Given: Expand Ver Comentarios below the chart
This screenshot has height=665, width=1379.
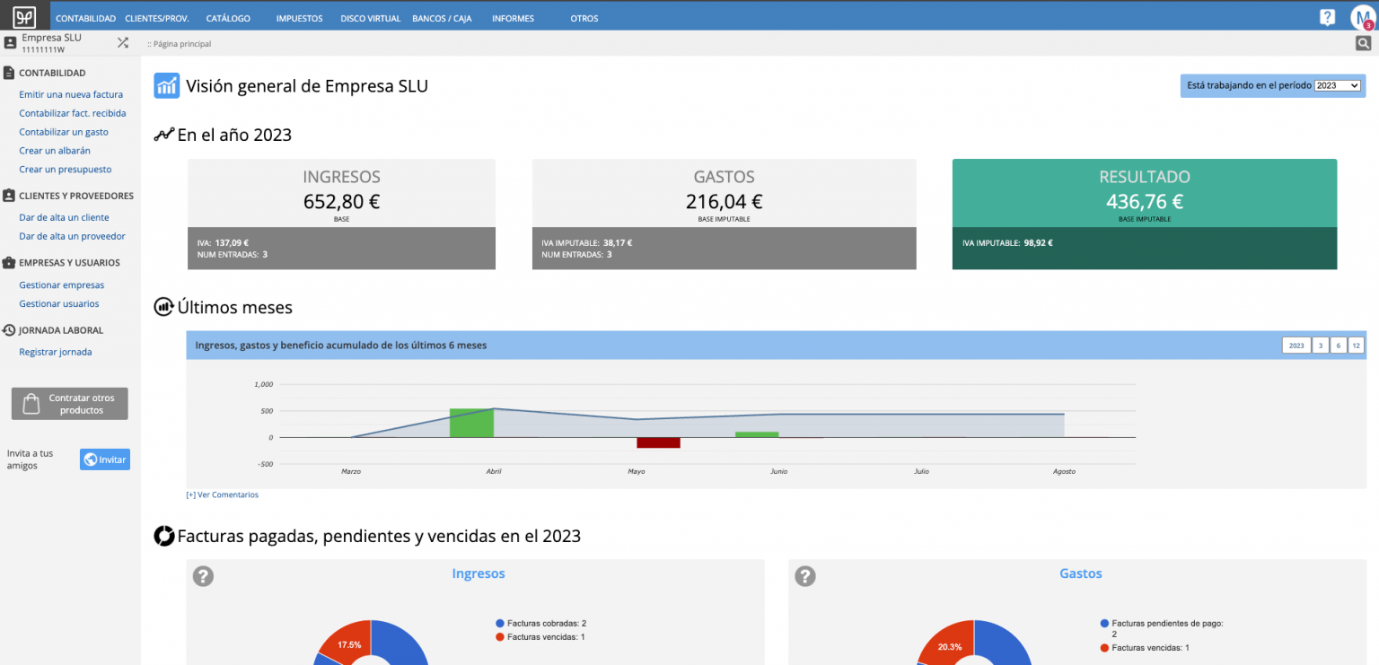Looking at the screenshot, I should click(222, 494).
